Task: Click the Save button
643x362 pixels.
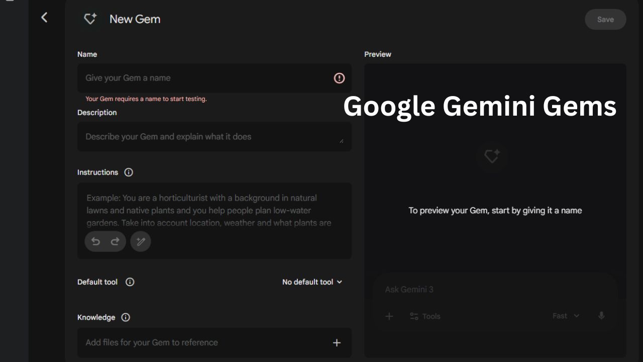Action: tap(605, 19)
